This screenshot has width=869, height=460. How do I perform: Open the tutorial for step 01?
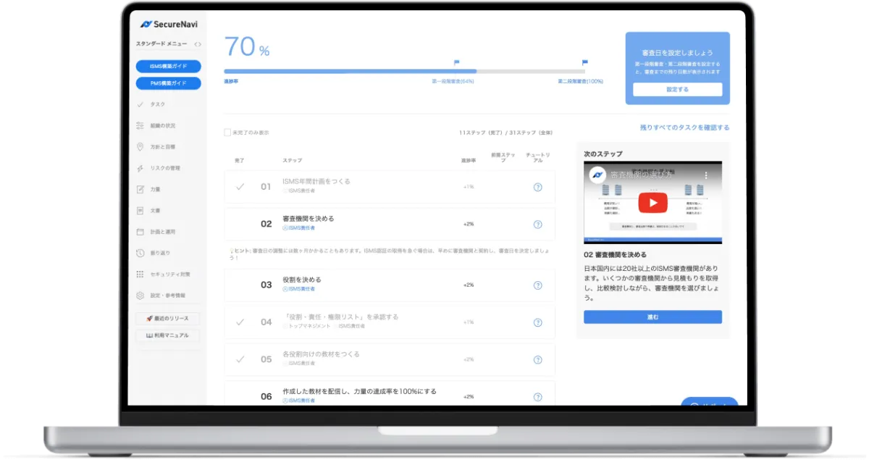click(x=537, y=186)
